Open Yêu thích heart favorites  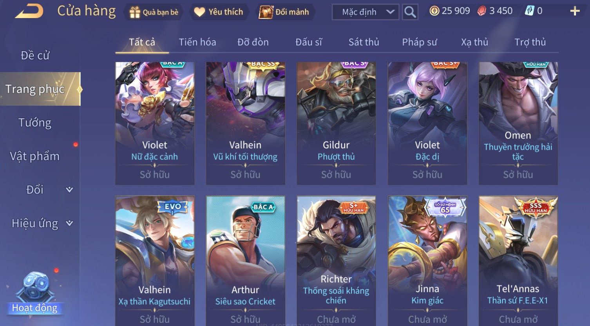[x=219, y=12]
